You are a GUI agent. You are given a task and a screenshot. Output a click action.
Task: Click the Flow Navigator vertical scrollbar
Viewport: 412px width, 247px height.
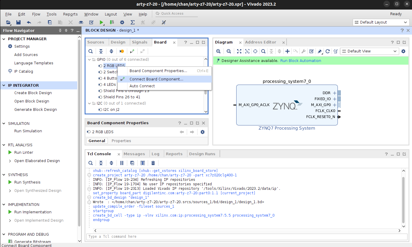[x=79, y=133]
